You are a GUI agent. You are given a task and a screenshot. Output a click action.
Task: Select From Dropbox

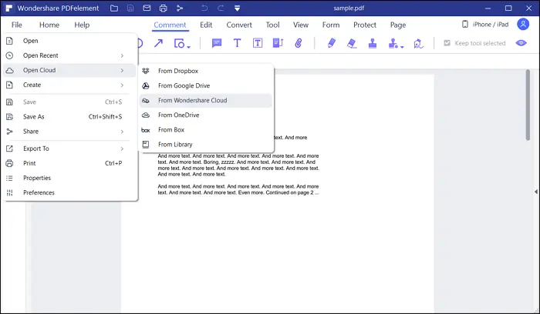[x=206, y=71]
